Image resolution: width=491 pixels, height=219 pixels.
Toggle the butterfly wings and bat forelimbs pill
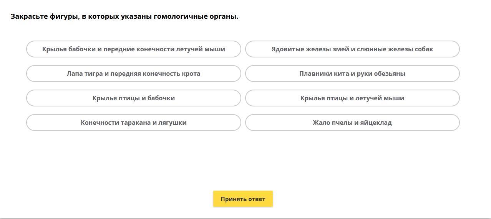133,49
